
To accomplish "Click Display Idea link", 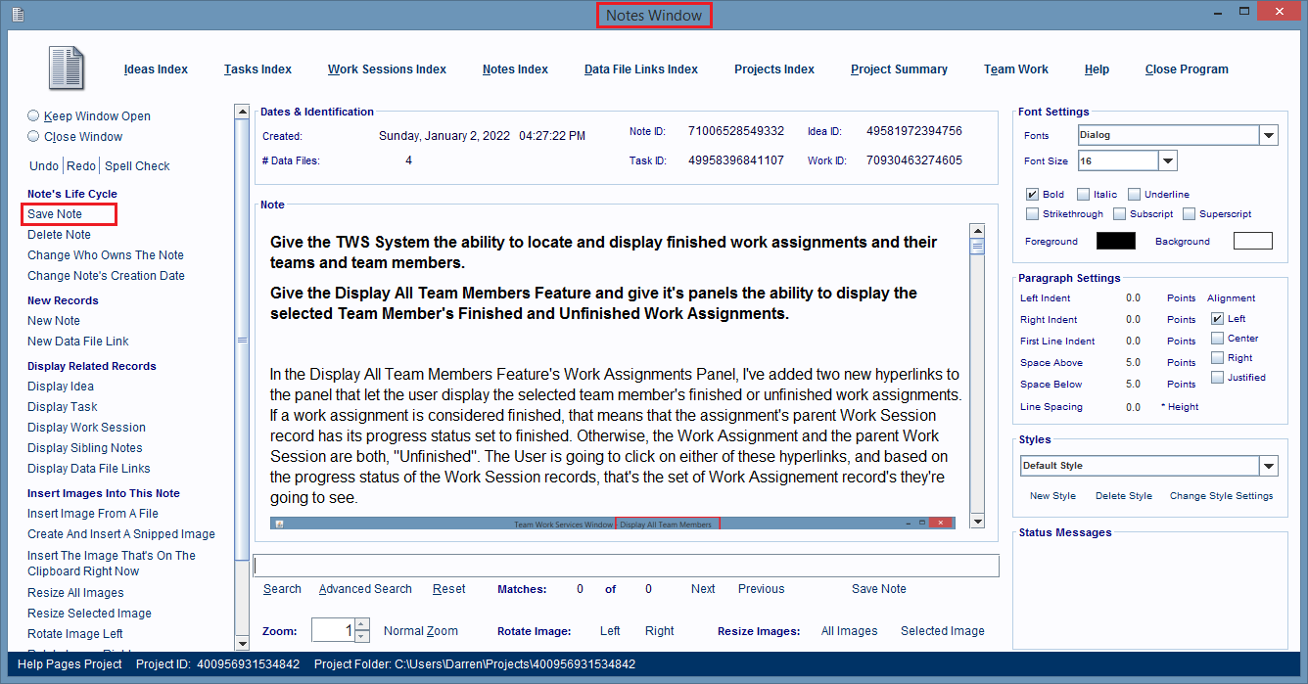I will [x=61, y=387].
